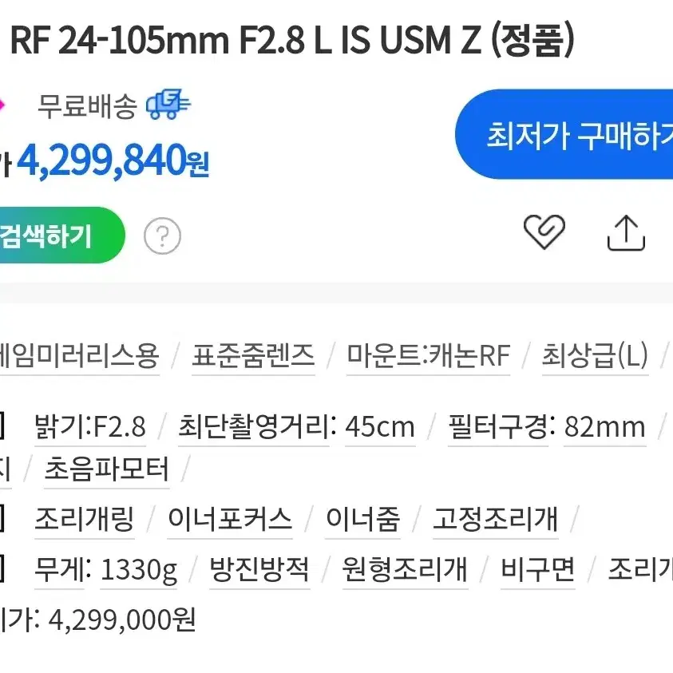Open the 비구면 lens link
Image resolution: width=673 pixels, height=673 pixels.
(x=538, y=569)
